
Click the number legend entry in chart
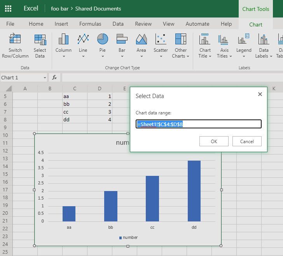pyautogui.click(x=129, y=237)
